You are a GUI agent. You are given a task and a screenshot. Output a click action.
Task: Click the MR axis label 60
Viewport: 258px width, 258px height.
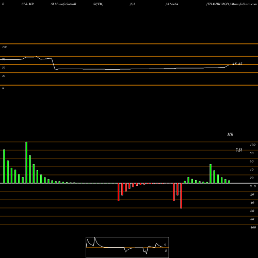[x=252, y=162]
